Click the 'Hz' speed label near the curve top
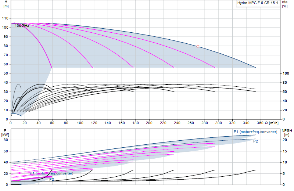The width and height of the screenshot is (294, 191). click(x=26, y=26)
